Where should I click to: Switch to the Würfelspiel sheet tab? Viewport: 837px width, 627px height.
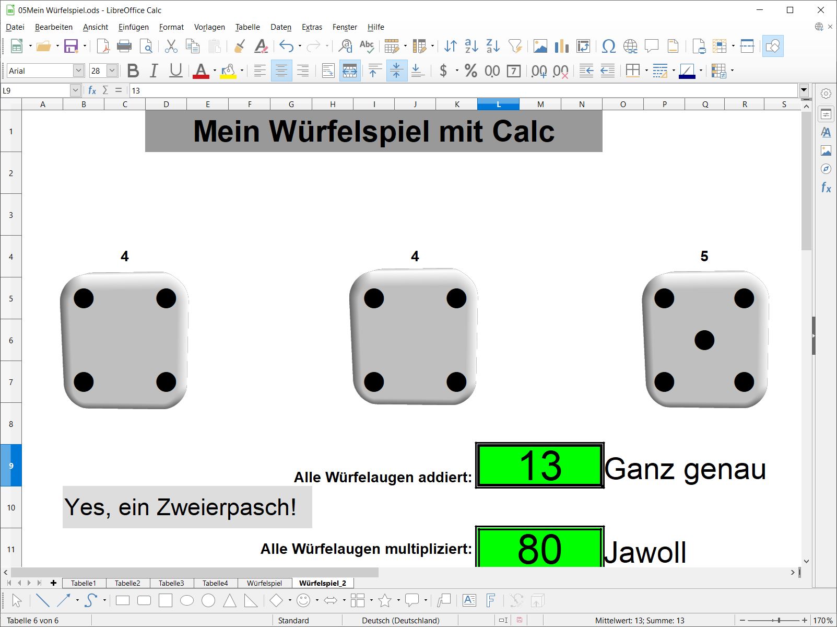(x=264, y=583)
